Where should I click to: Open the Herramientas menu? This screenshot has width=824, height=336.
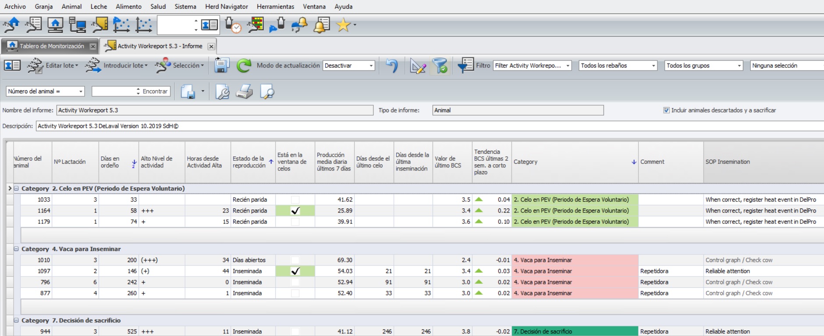coord(275,7)
